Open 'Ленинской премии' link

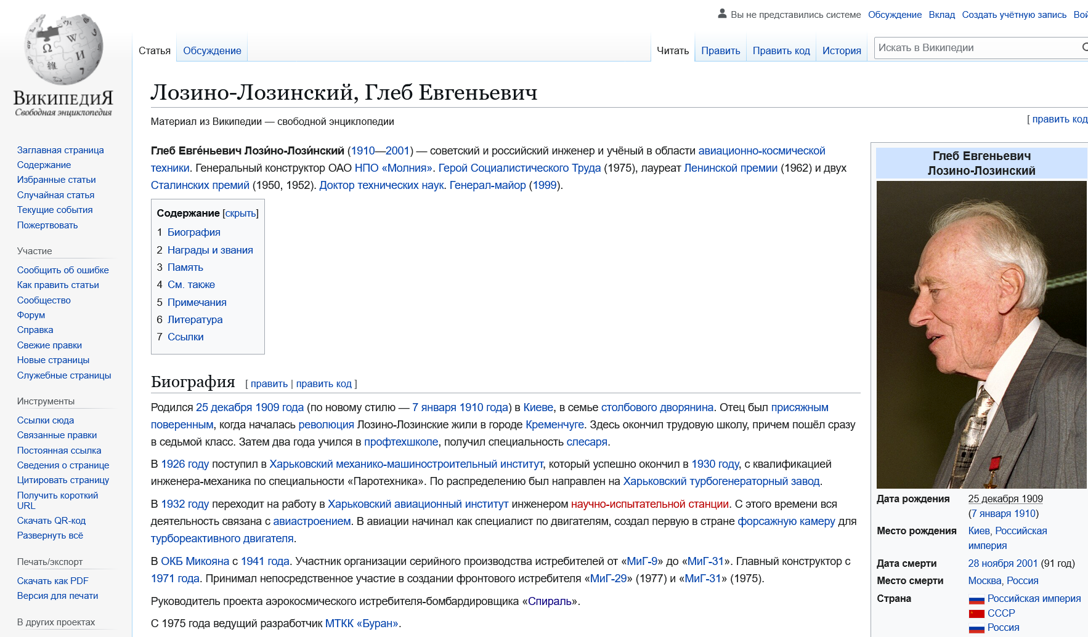coord(730,168)
